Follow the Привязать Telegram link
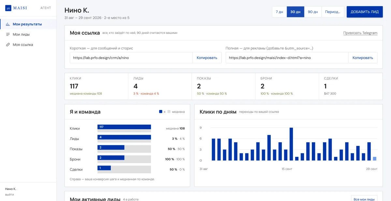The width and height of the screenshot is (391, 201). coord(360,33)
